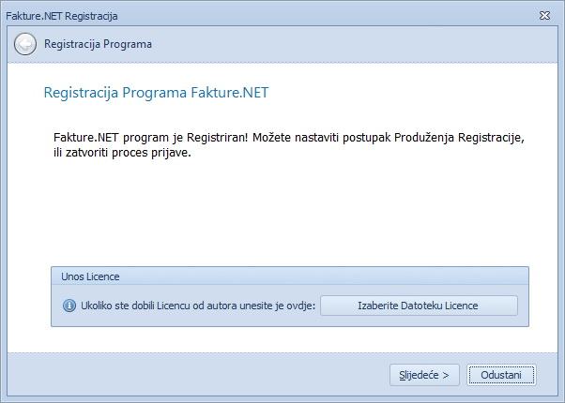The width and height of the screenshot is (565, 403).
Task: Open the Izaberite Datoteku Licence file chooser
Action: (x=419, y=306)
